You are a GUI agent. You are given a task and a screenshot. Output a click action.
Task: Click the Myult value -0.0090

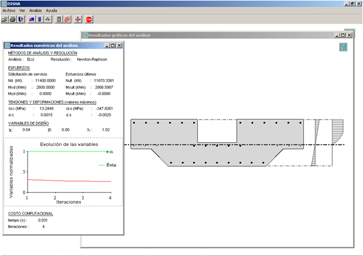click(103, 94)
